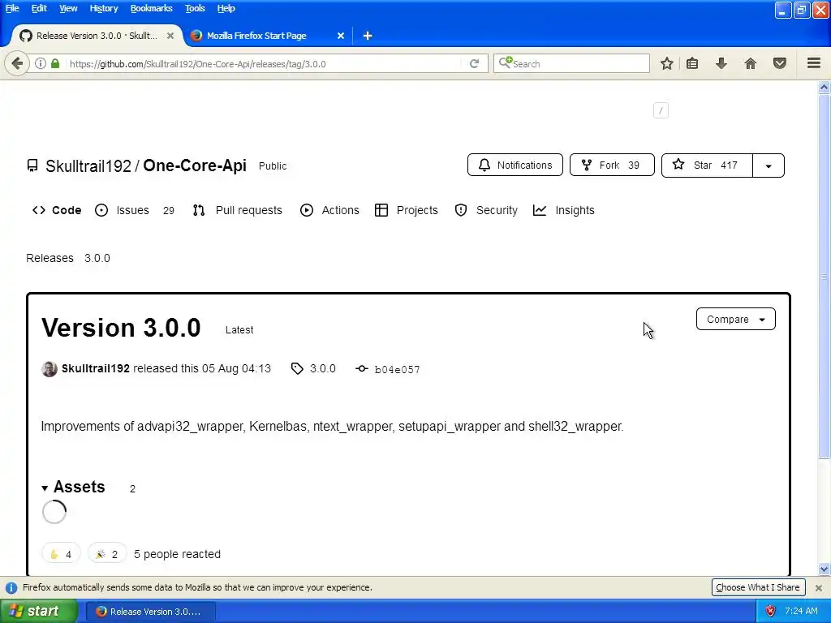Viewport: 831px width, 623px height.
Task: Open the File menu
Action: [12, 8]
